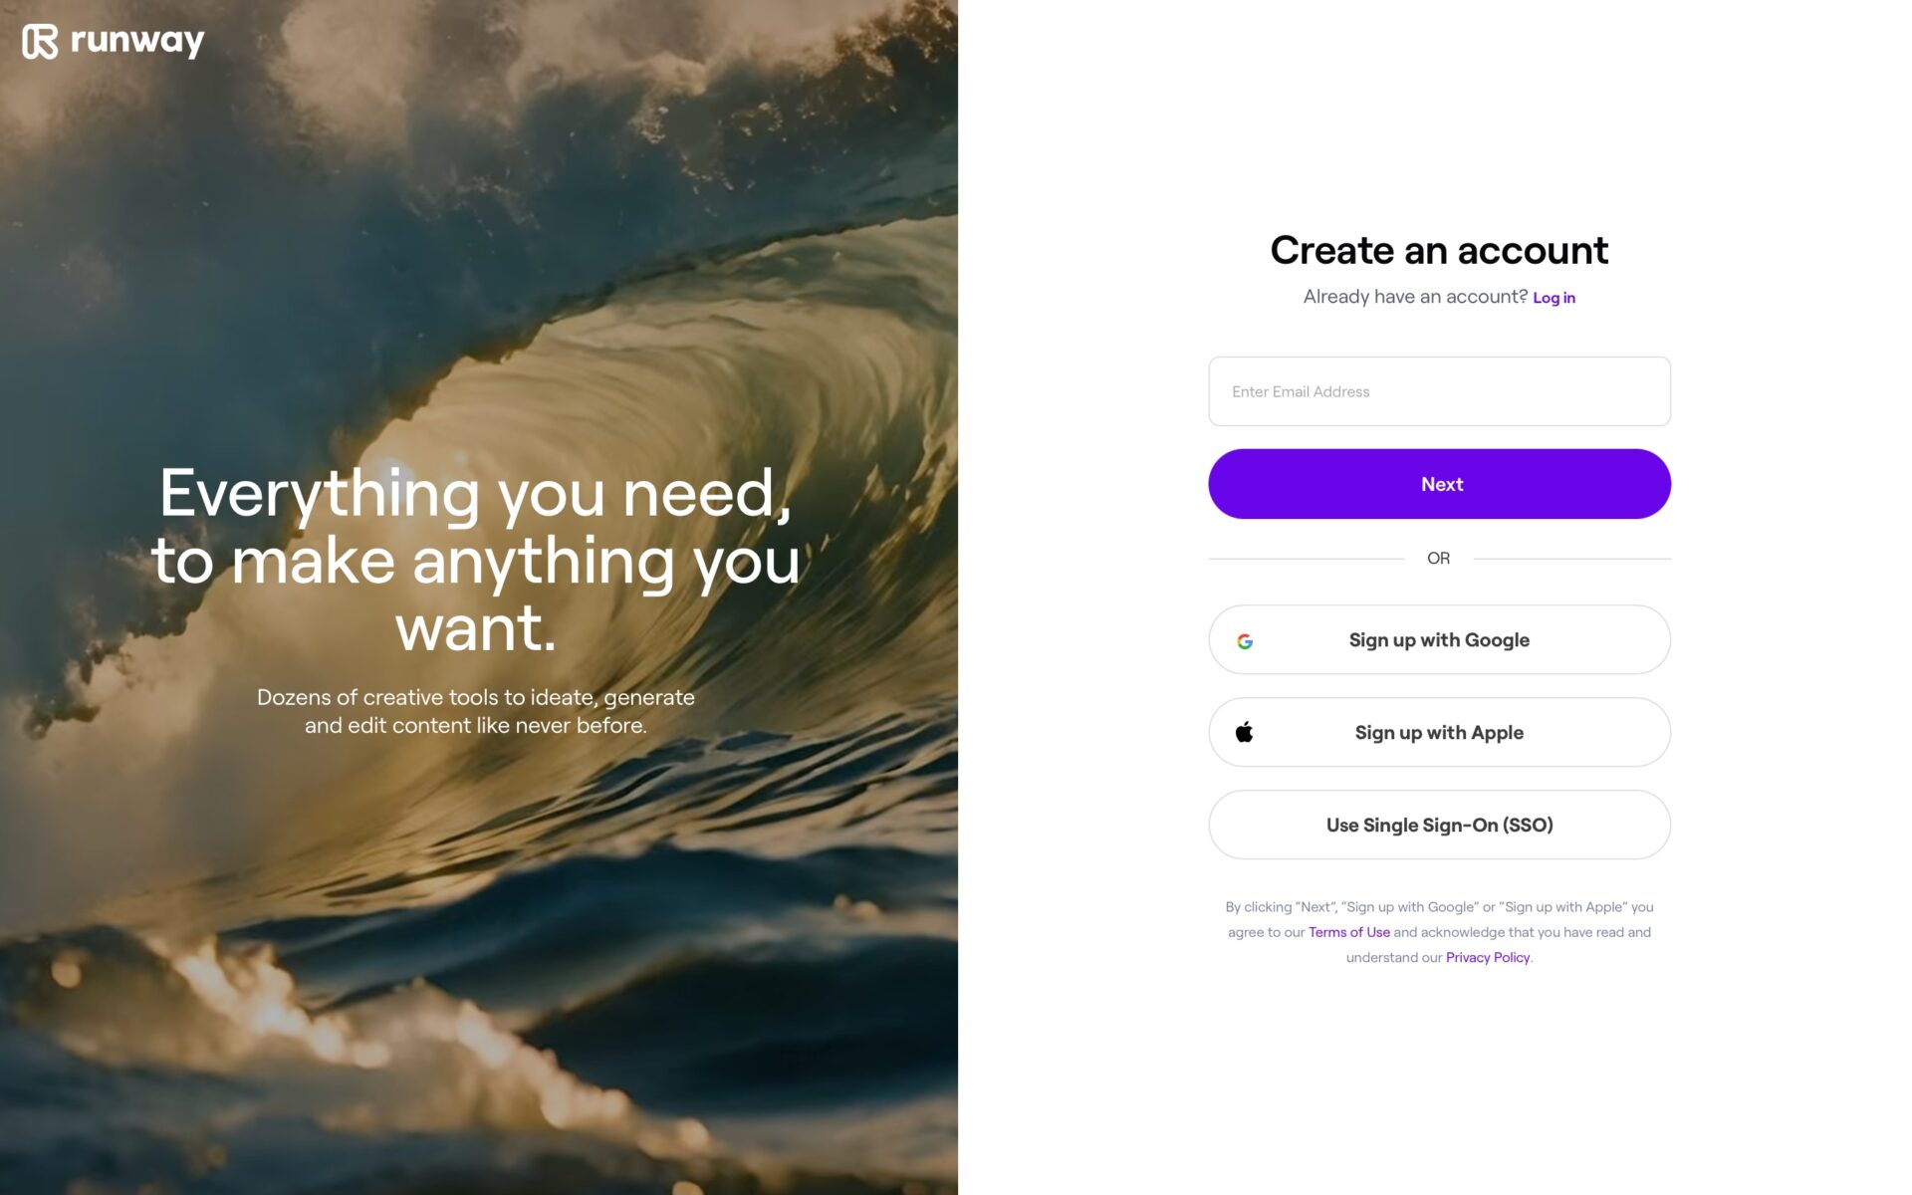Choose Sign up with Google text
The image size is (1912, 1195).
click(x=1439, y=640)
